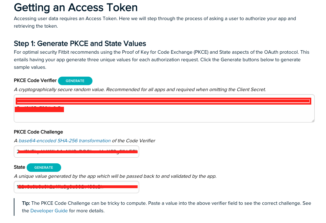This screenshot has height=223, width=326.
Task: Click the red redaction bar in verifier box
Action: click(x=163, y=101)
